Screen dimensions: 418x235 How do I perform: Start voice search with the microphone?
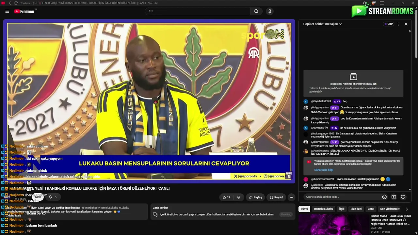tap(269, 11)
